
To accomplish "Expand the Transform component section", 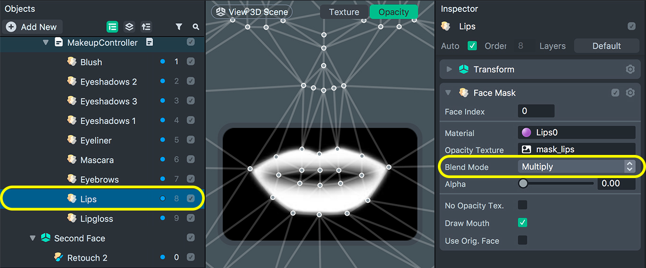I will point(449,69).
